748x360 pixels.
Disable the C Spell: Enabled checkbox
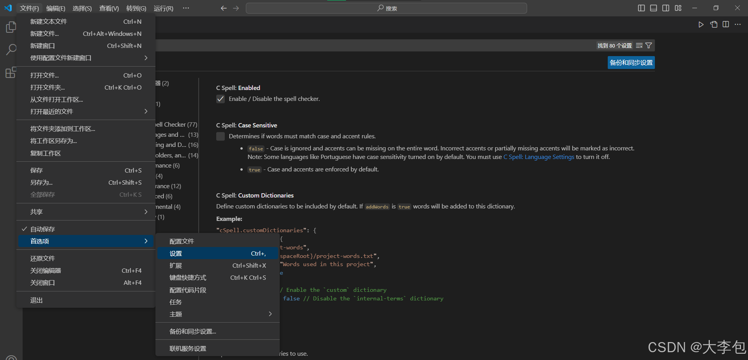click(x=221, y=99)
